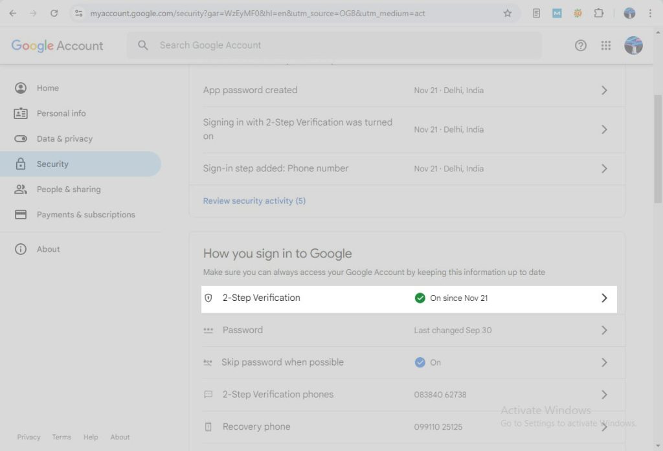Screen dimensions: 663x451
Task: Reload the page with refresh icon
Action: (54, 13)
